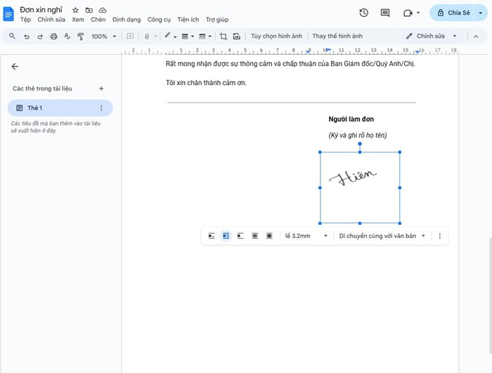492x373 pixels.
Task: Print the document using printer icon
Action: (x=53, y=37)
